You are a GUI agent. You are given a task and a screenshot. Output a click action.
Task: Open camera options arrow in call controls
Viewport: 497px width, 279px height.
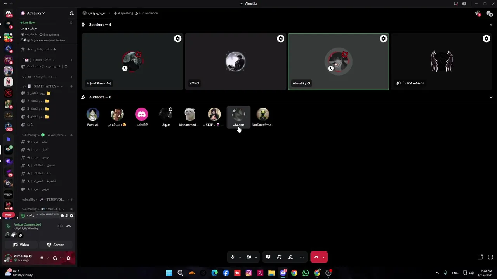pos(256,257)
